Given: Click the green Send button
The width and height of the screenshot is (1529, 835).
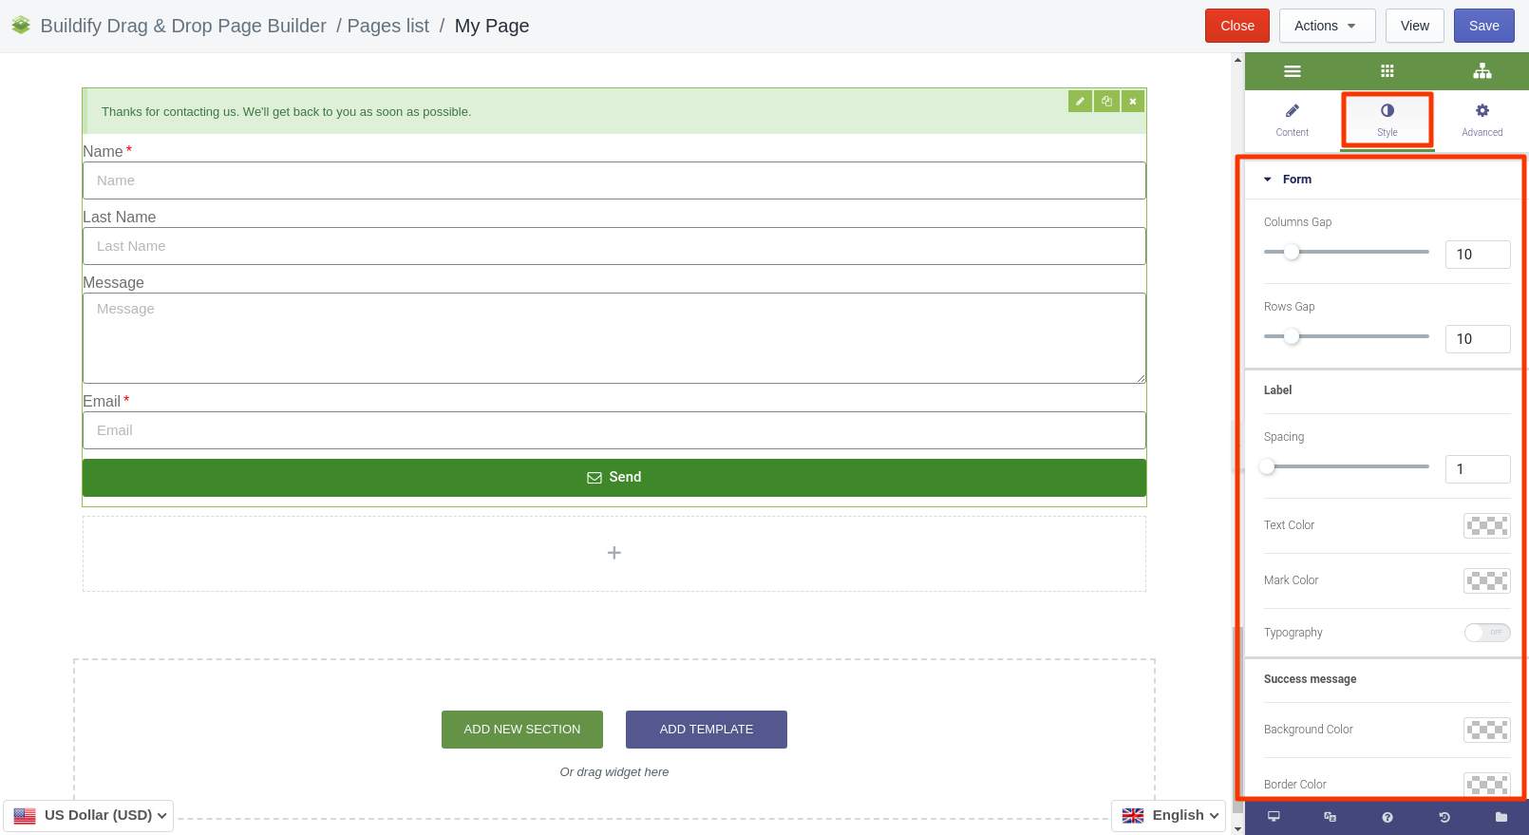Looking at the screenshot, I should (614, 478).
